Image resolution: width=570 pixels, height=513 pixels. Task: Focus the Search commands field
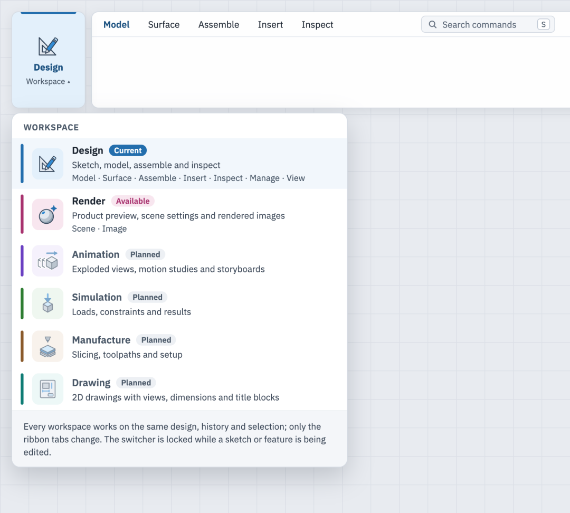[488, 24]
